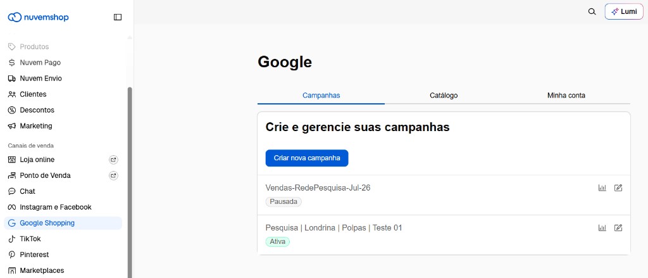Click the Crie e gerencie suas campanhas heading
Image resolution: width=648 pixels, height=278 pixels.
358,127
